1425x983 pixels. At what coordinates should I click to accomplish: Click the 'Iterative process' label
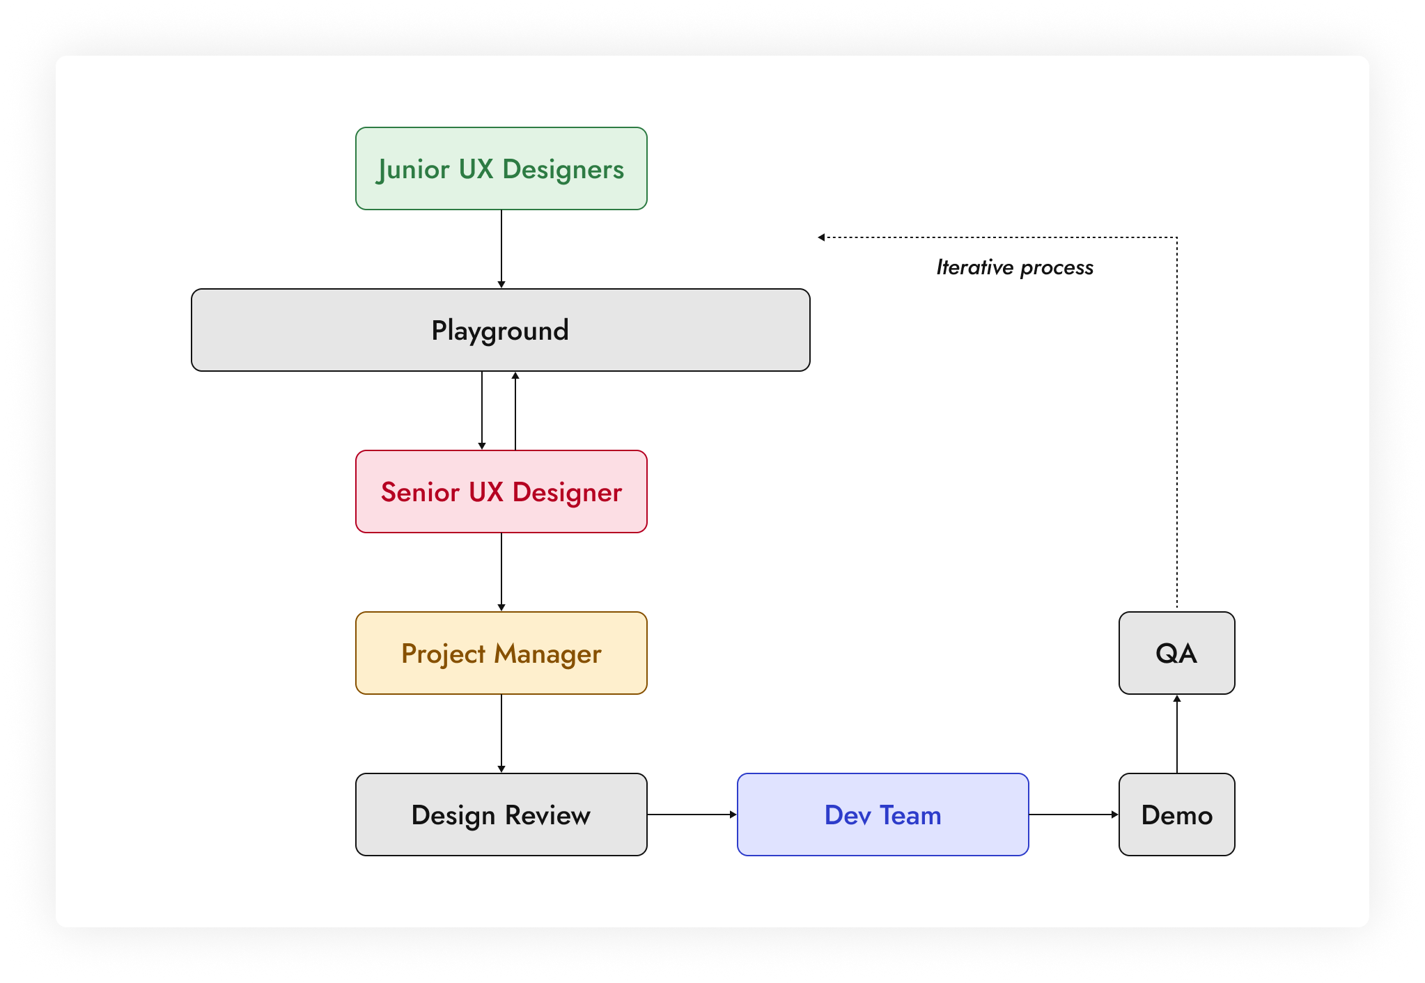click(x=1014, y=267)
